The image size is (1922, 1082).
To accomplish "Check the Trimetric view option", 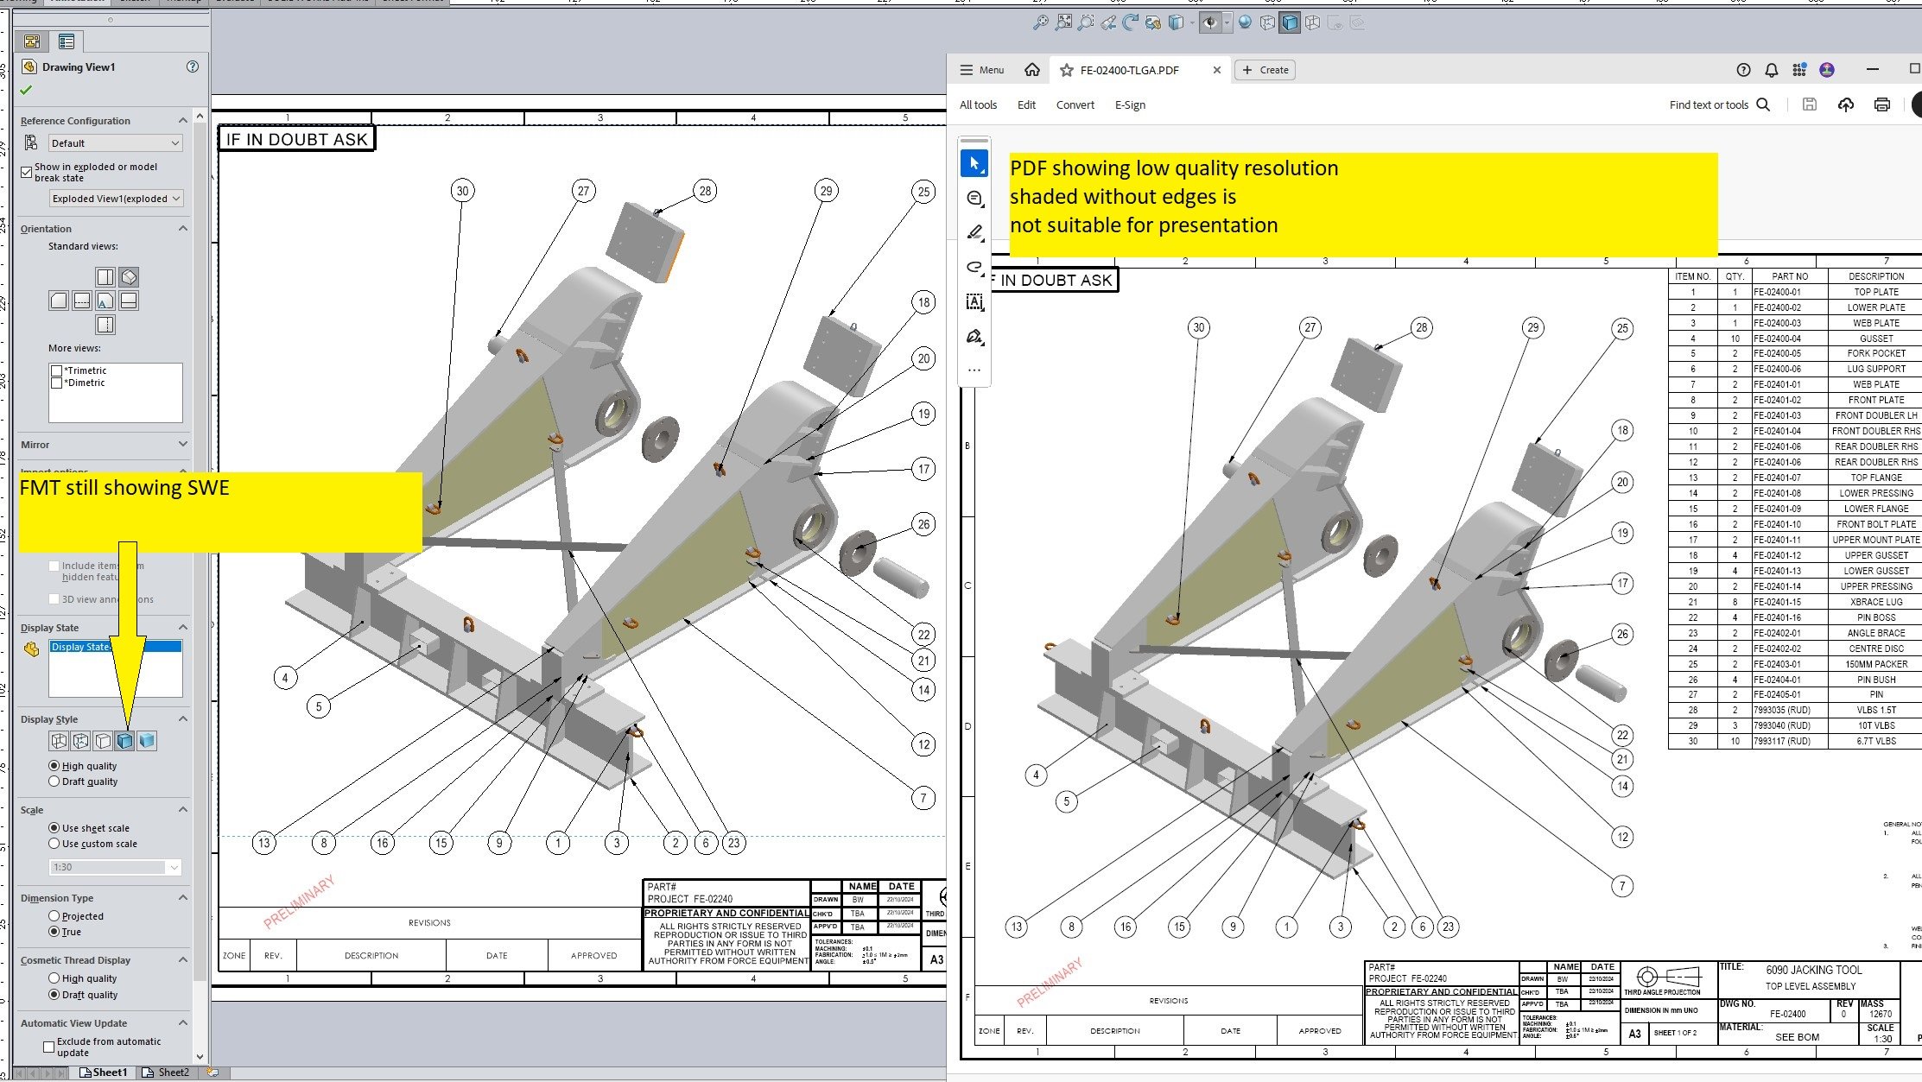I will click(57, 370).
